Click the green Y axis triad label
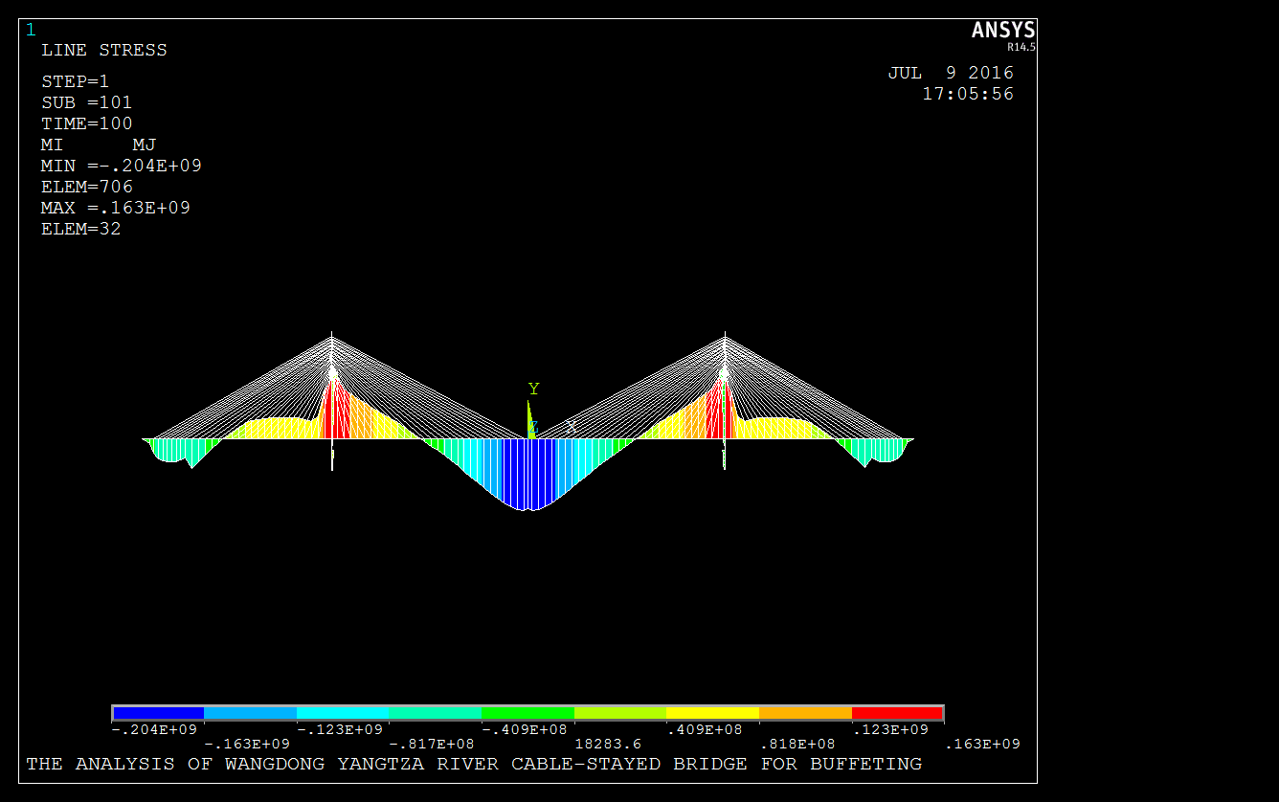Image resolution: width=1279 pixels, height=802 pixels. [533, 389]
